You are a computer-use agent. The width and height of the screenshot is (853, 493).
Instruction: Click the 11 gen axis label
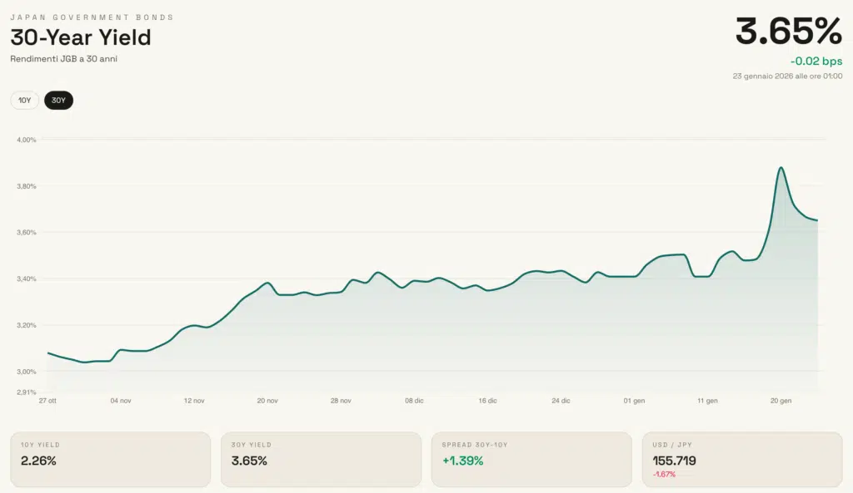(x=707, y=401)
